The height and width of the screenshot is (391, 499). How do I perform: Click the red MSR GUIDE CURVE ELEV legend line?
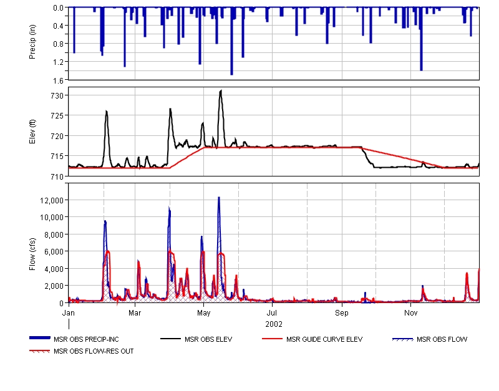[x=273, y=339]
